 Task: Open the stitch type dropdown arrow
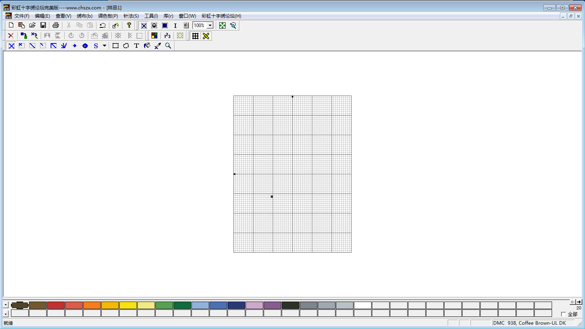pyautogui.click(x=104, y=46)
